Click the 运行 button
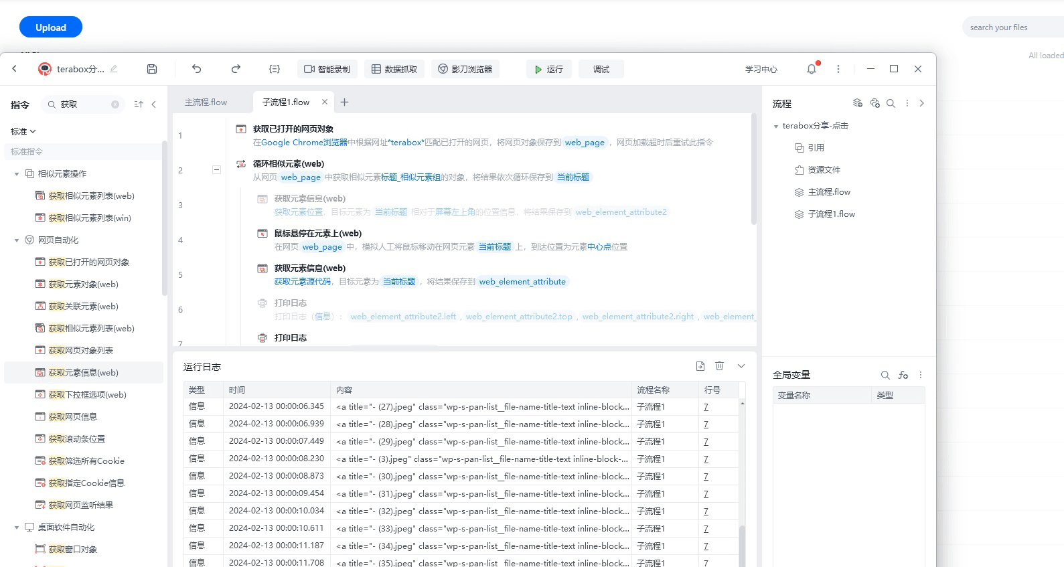Image resolution: width=1064 pixels, height=567 pixels. click(x=548, y=69)
